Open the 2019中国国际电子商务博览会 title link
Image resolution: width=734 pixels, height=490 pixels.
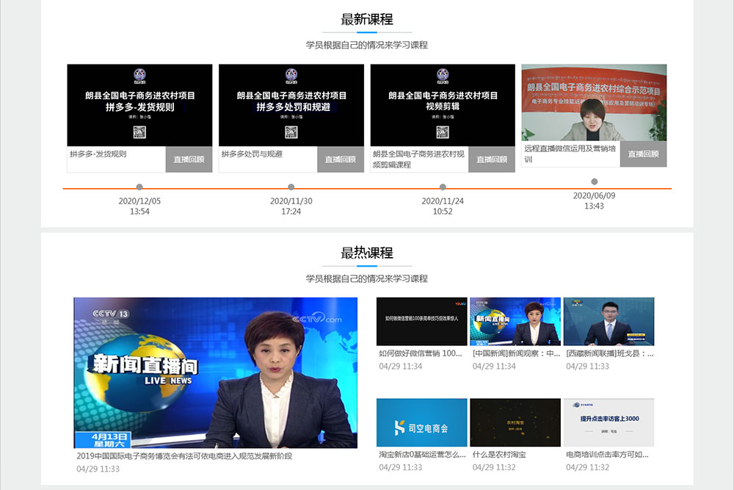[x=184, y=455]
